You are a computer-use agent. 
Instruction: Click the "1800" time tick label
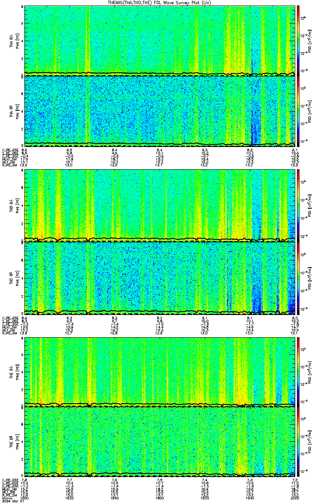24,498
